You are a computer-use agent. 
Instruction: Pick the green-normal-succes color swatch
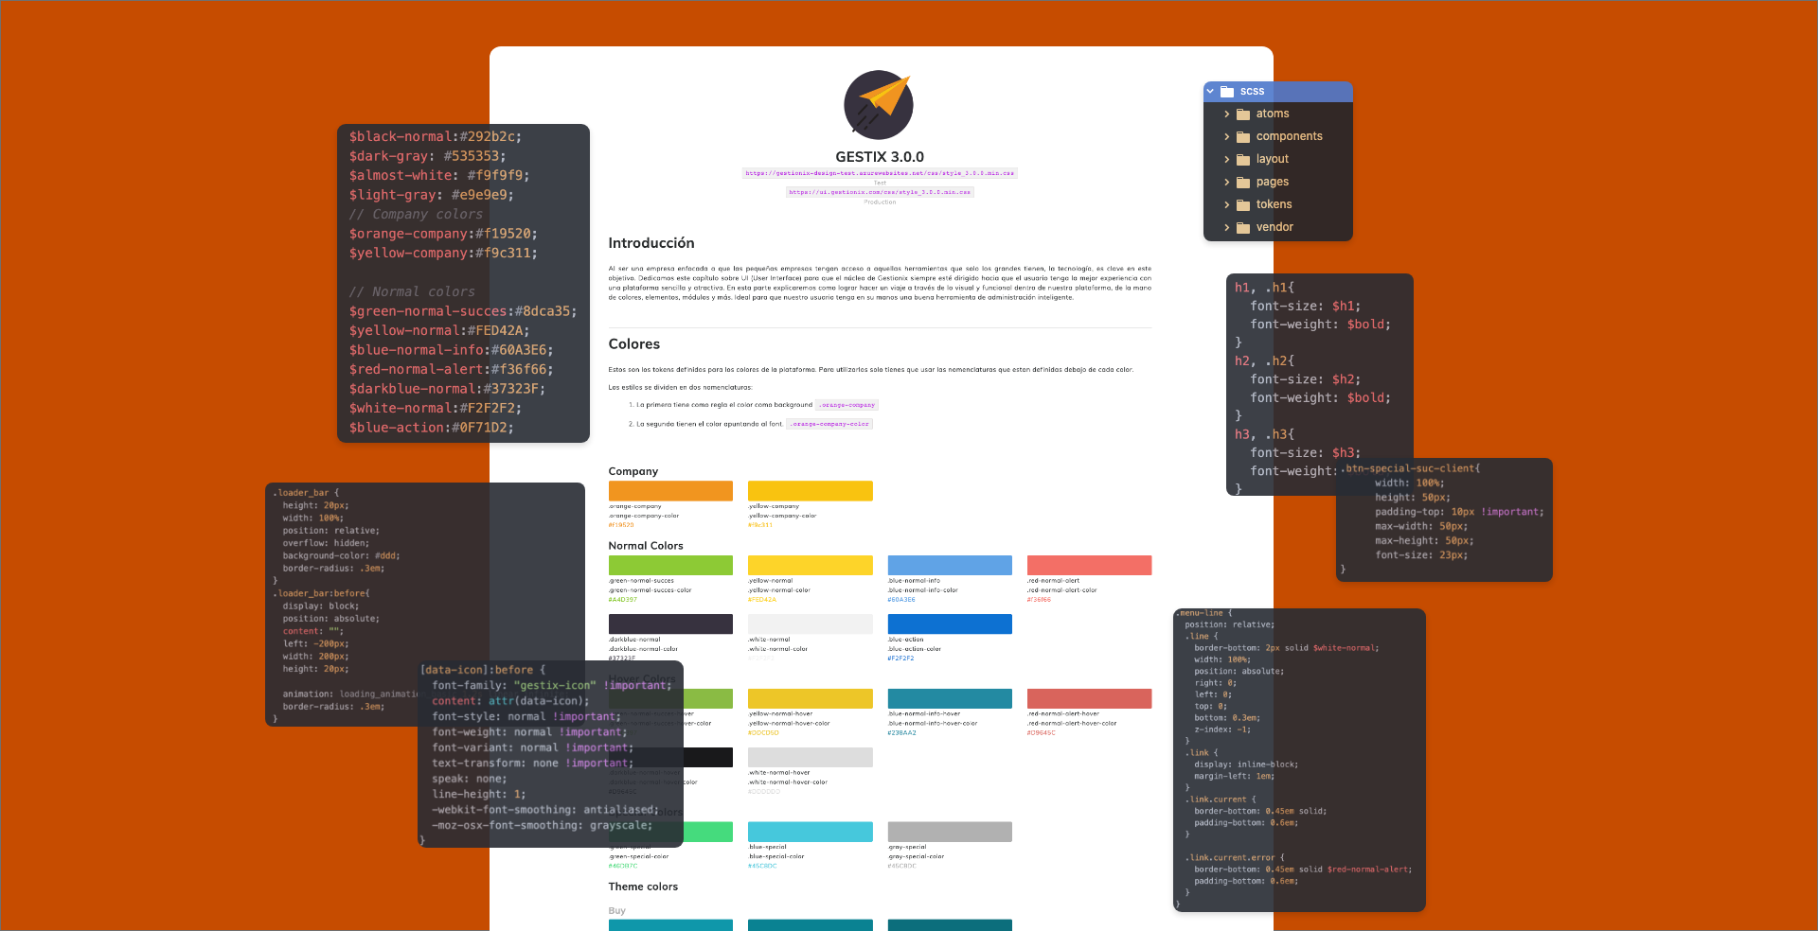pyautogui.click(x=670, y=566)
